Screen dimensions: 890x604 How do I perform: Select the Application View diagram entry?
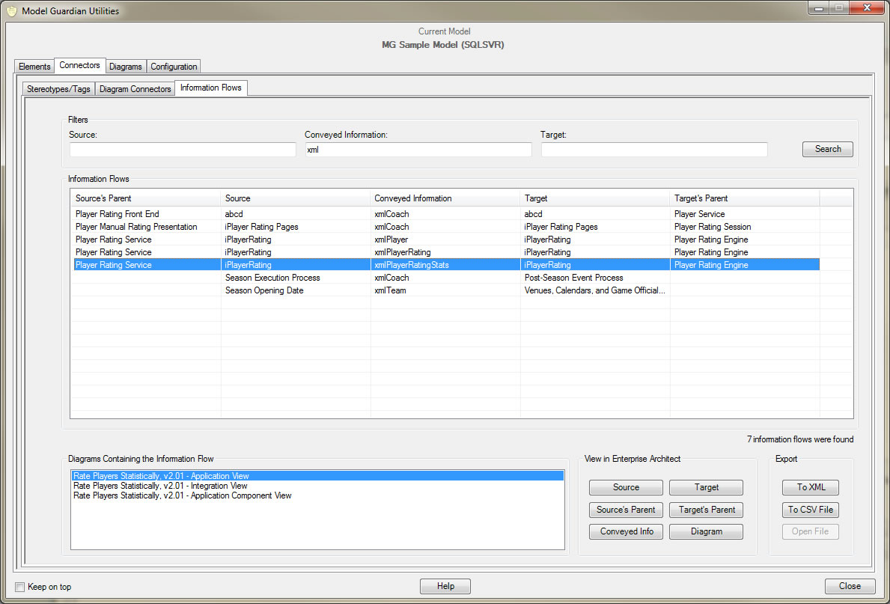coord(318,476)
